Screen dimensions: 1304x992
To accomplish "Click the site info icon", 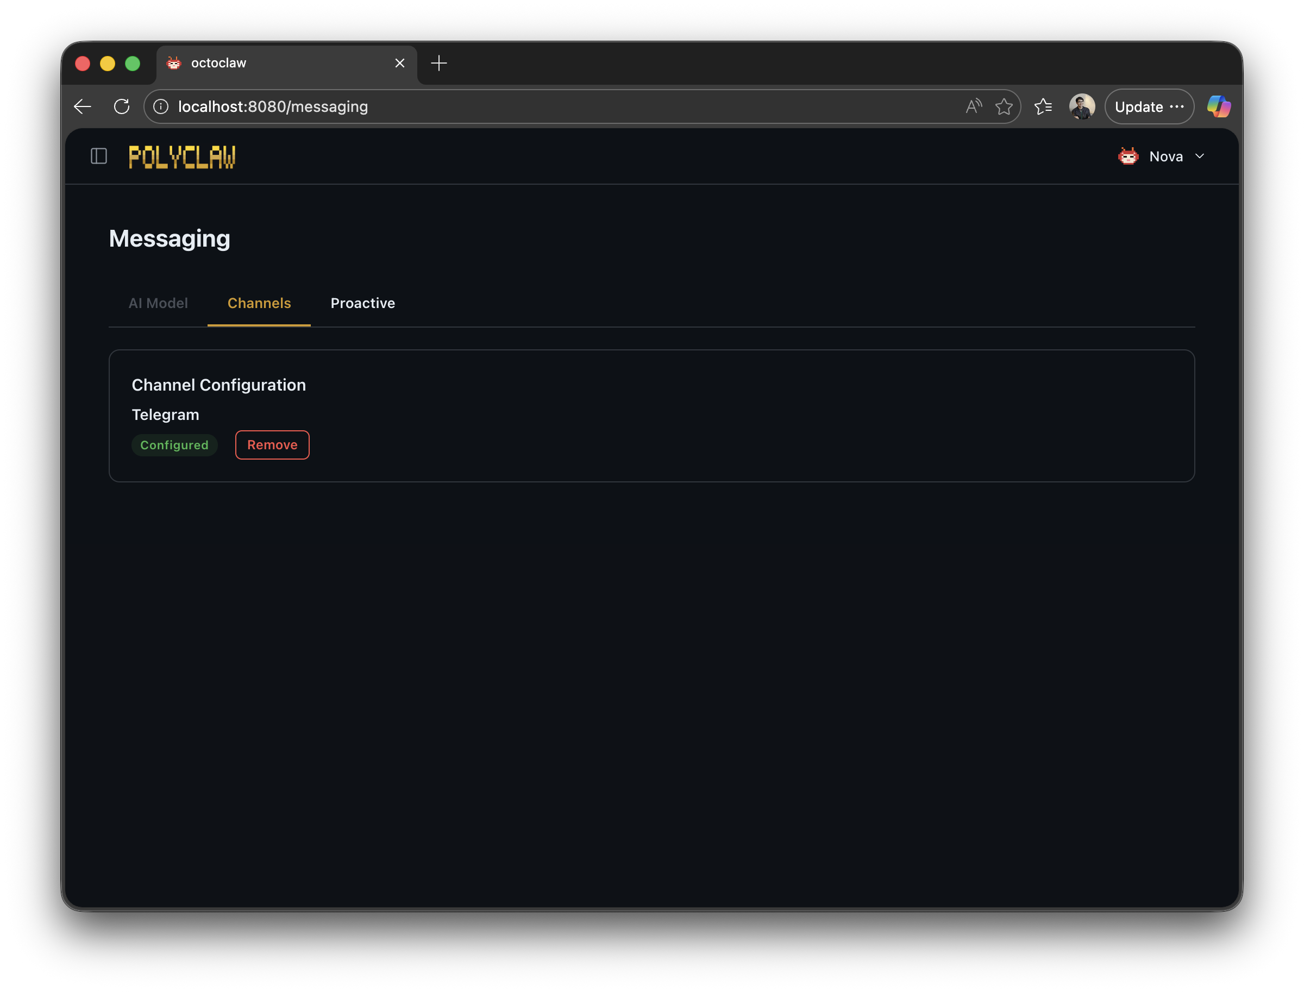I will [x=161, y=107].
